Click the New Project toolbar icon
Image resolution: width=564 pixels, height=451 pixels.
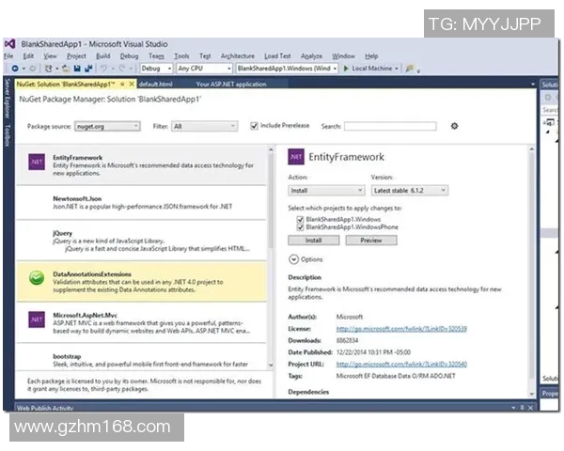click(48, 69)
